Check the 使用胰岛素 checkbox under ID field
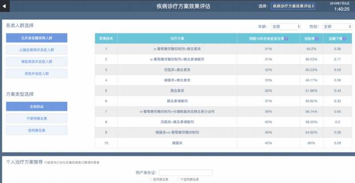 [150, 179]
